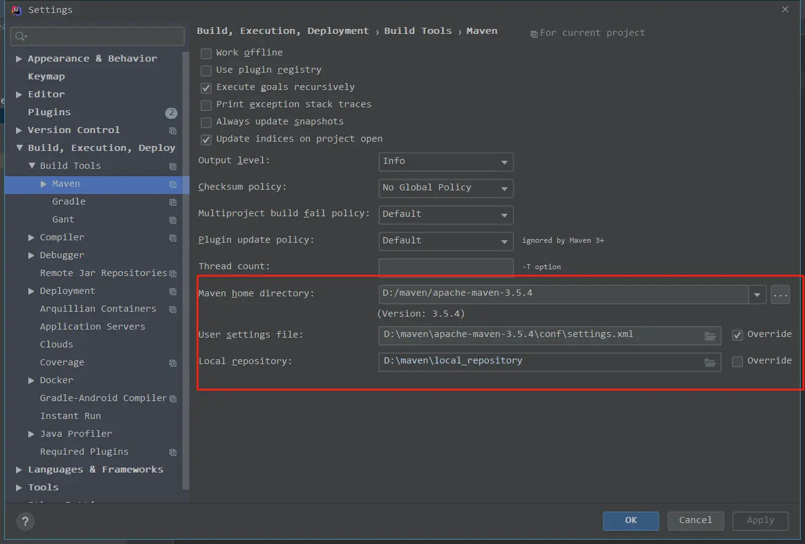Image resolution: width=805 pixels, height=544 pixels.
Task: Expand the Java Profiler node arrow
Action: point(31,434)
